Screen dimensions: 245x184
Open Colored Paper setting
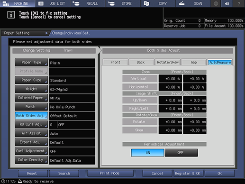(31, 98)
